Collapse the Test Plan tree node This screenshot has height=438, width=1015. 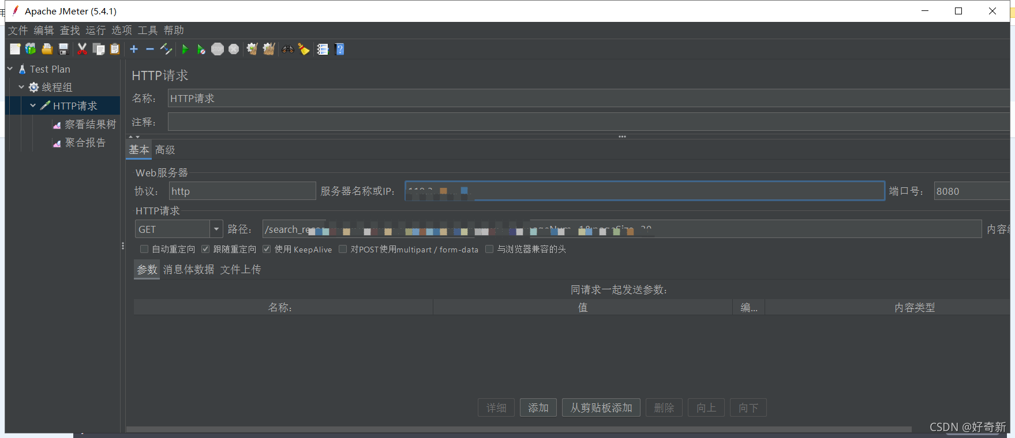10,69
